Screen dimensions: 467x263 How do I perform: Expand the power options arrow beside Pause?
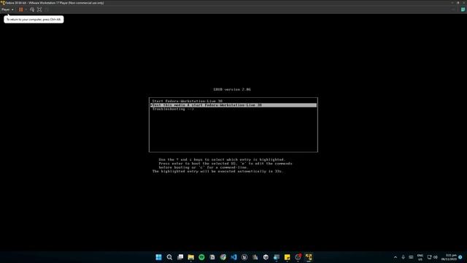click(x=26, y=9)
